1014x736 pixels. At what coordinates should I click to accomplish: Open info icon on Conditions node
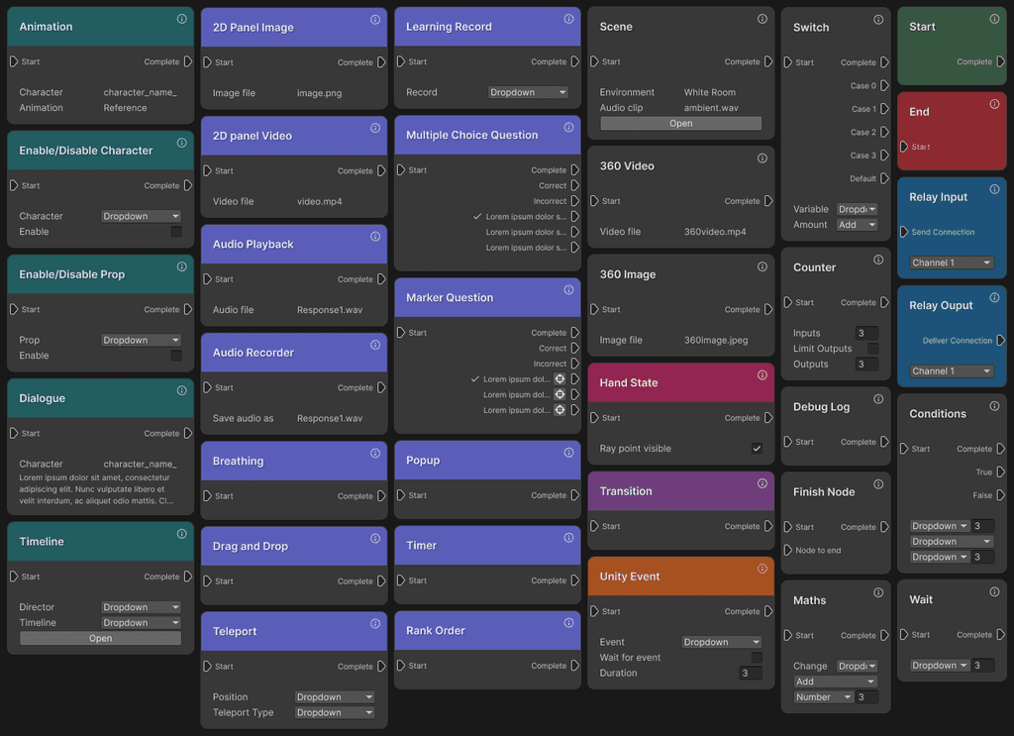tap(994, 406)
